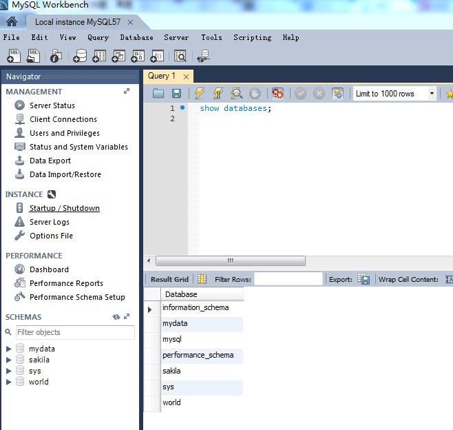Screen dimensions: 453x430
Task: Open the Server menu
Action: pyautogui.click(x=176, y=38)
